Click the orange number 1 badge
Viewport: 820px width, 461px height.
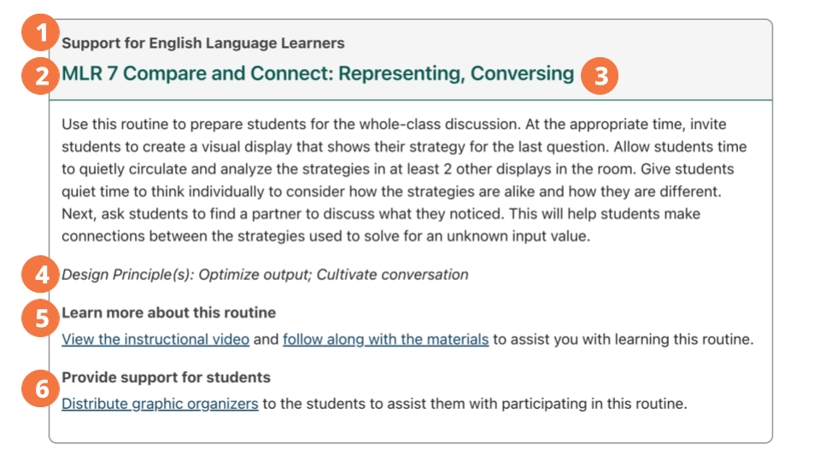pyautogui.click(x=38, y=36)
